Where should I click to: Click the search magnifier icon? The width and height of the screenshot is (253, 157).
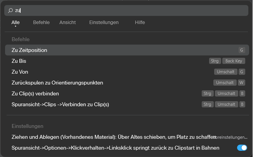[x=10, y=10]
